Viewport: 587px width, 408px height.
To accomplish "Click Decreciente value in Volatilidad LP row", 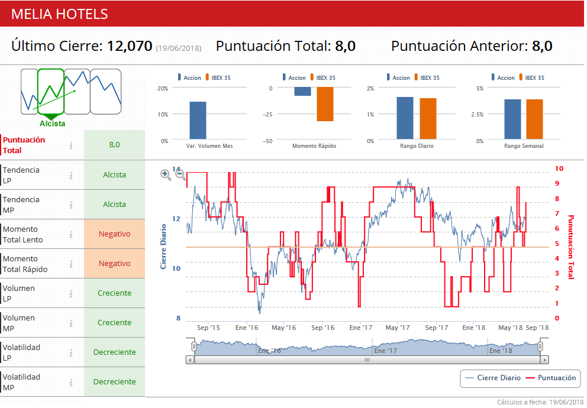I will (115, 352).
